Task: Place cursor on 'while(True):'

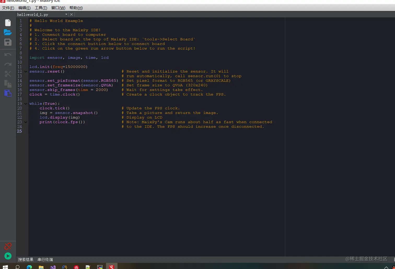Action: click(44, 104)
